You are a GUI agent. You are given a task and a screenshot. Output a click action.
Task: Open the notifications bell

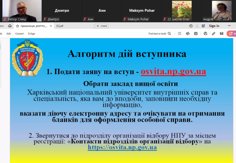click(197, 26)
